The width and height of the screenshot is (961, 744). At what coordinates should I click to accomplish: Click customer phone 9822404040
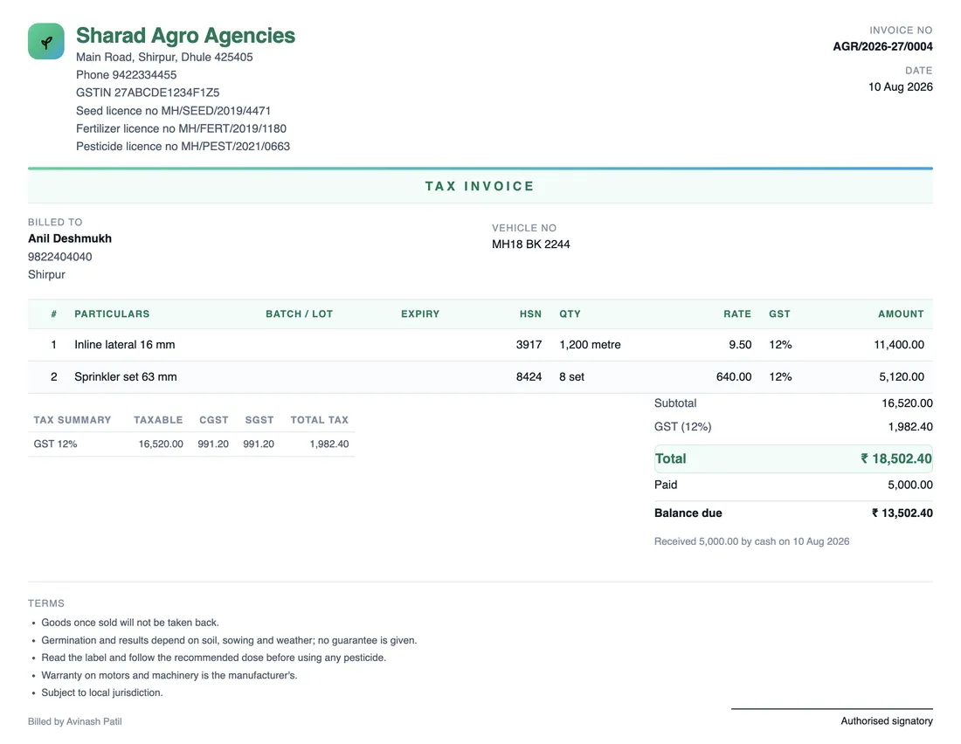pos(60,257)
